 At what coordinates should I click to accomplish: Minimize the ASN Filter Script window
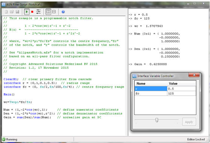tap(188, 4)
